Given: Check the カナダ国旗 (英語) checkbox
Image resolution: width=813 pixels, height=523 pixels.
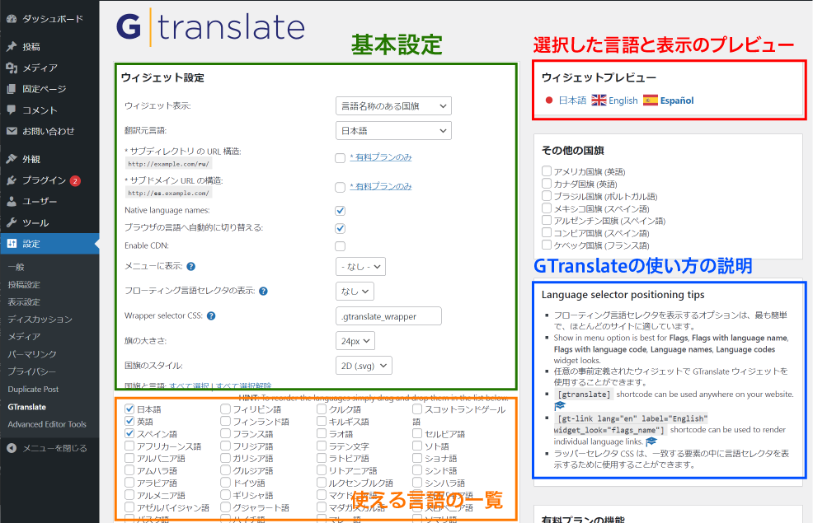Looking at the screenshot, I should pos(547,184).
